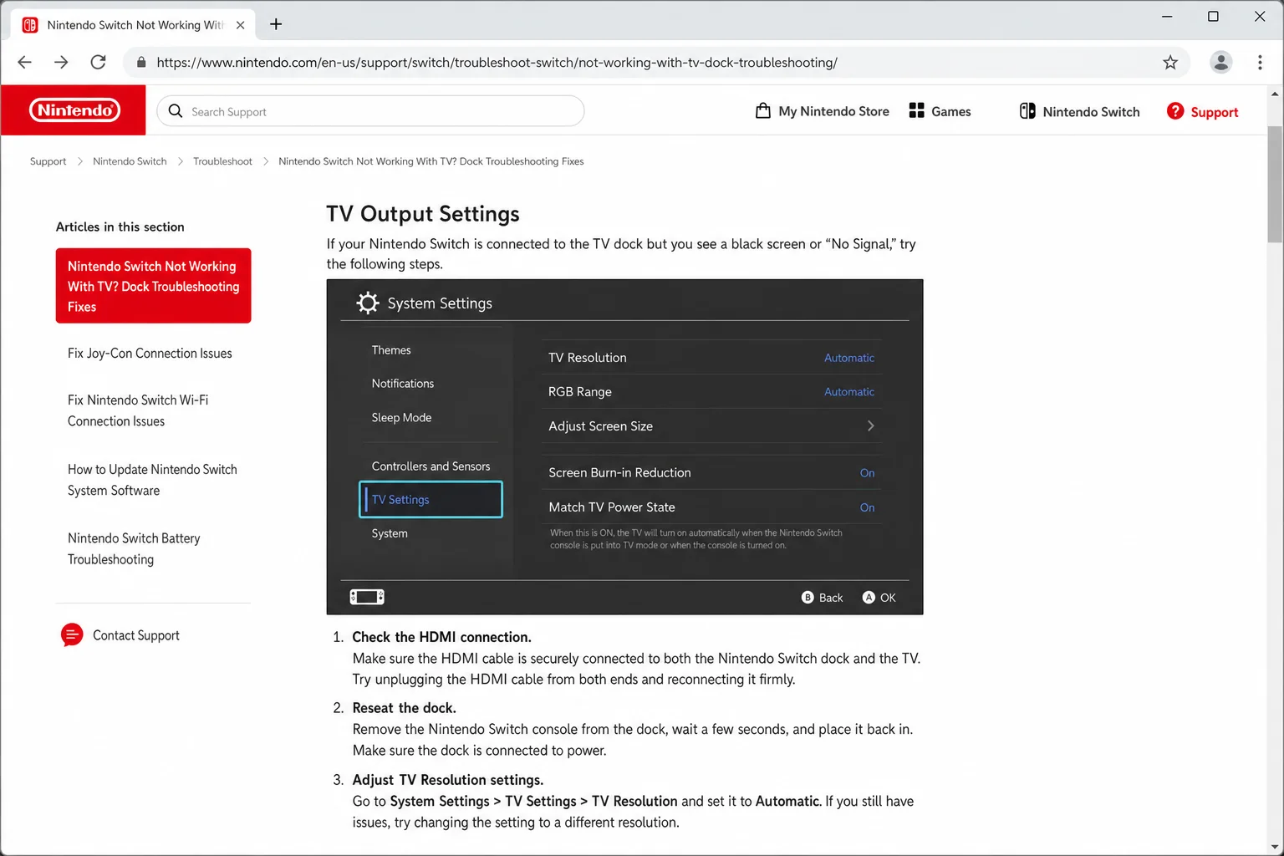Open a new browser tab
Image resolution: width=1284 pixels, height=856 pixels.
276,24
